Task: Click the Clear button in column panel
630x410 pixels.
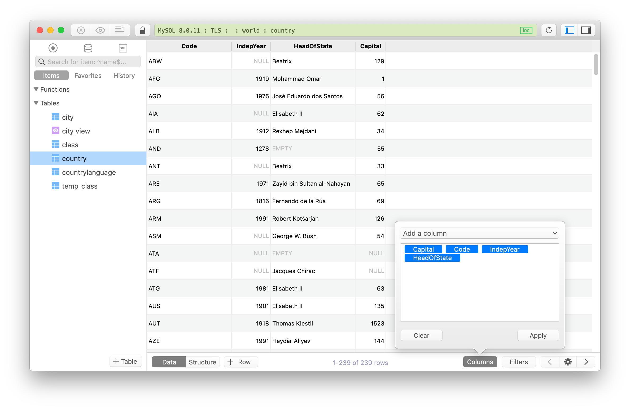Action: click(x=421, y=335)
